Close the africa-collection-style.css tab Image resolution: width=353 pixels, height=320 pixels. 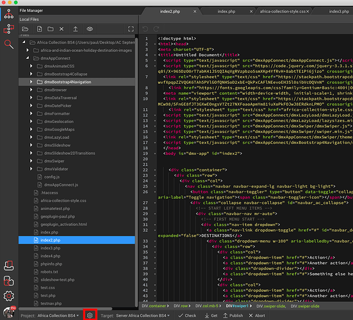pos(308,12)
